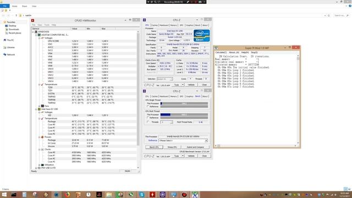Viewport: 352px width, 198px height.
Task: Open the View menu in HWMonitor
Action: coord(40,25)
